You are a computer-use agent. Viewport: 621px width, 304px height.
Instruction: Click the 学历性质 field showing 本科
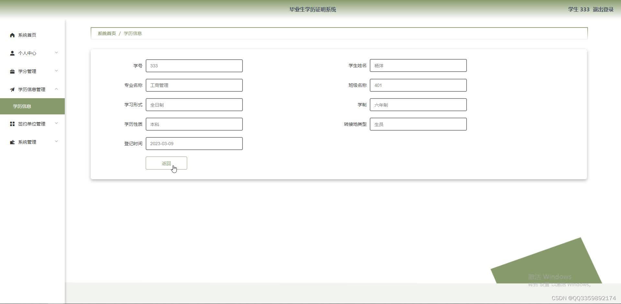pyautogui.click(x=194, y=124)
